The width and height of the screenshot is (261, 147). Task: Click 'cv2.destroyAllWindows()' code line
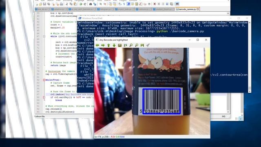(x=60, y=112)
